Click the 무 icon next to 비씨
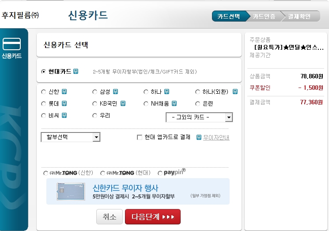Image resolution: width=329 pixels, height=231 pixels. click(64, 115)
